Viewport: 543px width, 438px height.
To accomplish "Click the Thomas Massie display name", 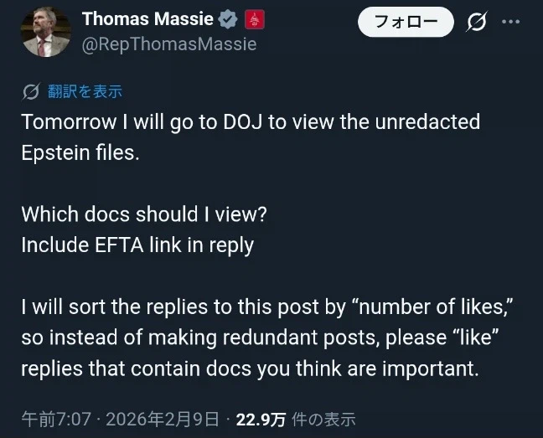I will [147, 19].
